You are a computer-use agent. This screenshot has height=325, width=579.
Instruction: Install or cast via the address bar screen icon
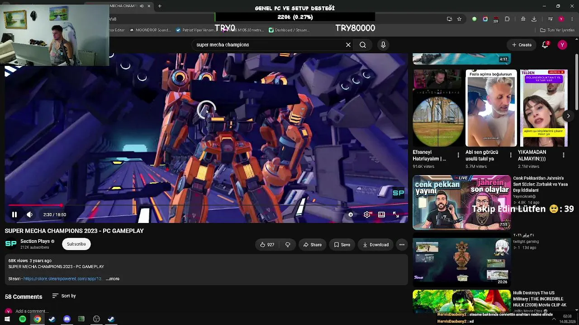[449, 19]
